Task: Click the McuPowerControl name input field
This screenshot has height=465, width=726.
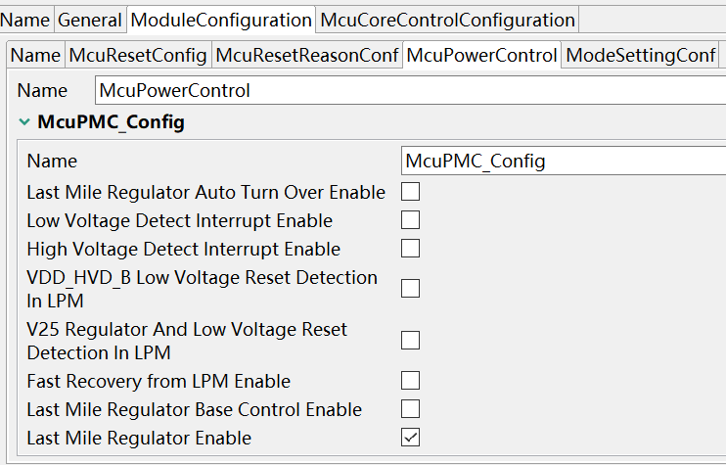Action: [x=411, y=91]
